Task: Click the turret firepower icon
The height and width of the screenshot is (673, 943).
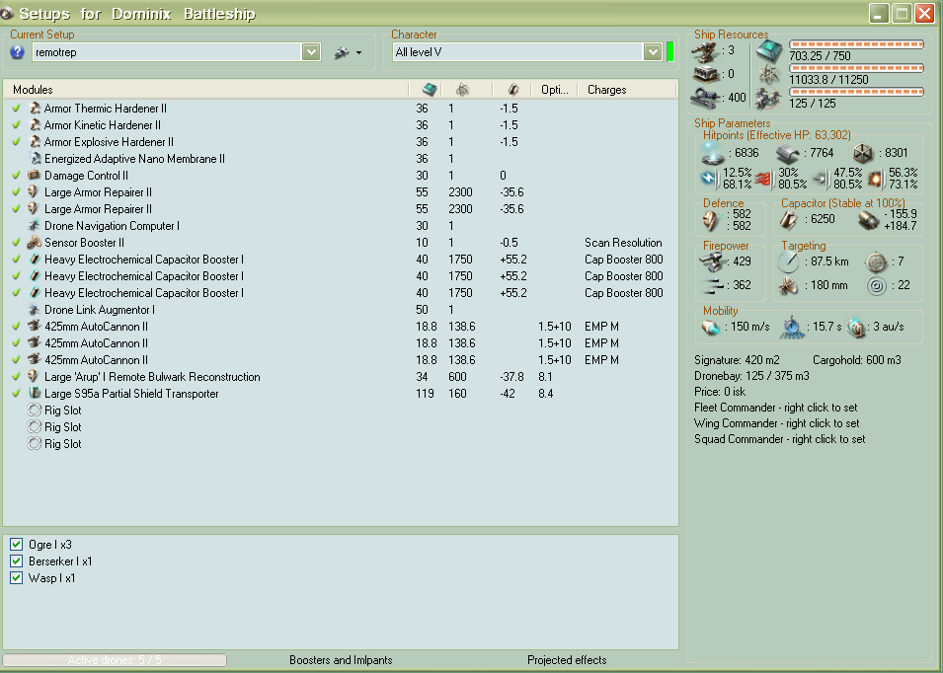Action: tap(711, 260)
